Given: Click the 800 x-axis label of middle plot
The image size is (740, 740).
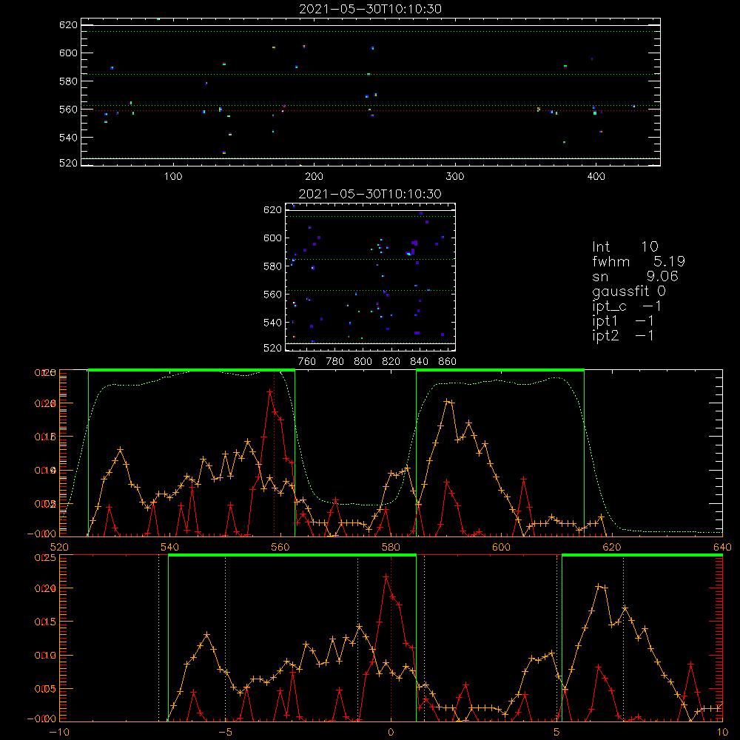Looking at the screenshot, I should click(363, 362).
